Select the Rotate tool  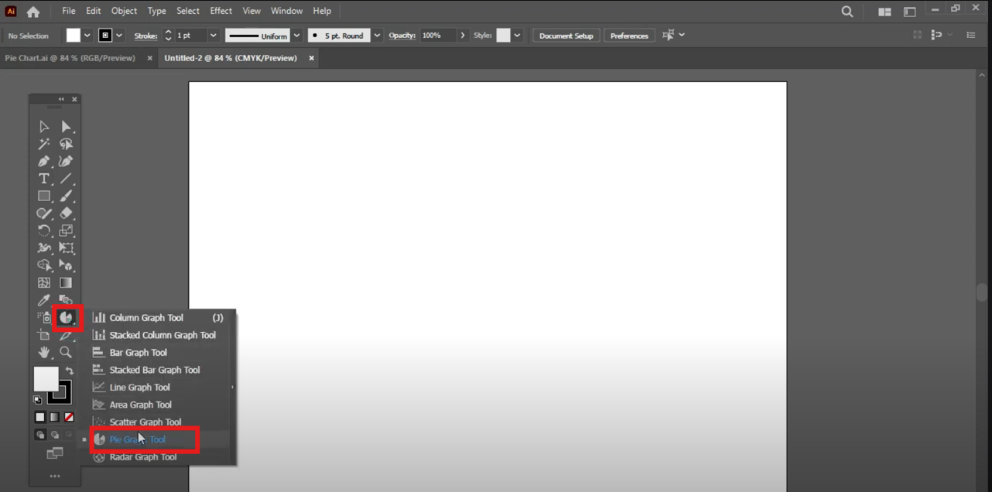pyautogui.click(x=44, y=231)
